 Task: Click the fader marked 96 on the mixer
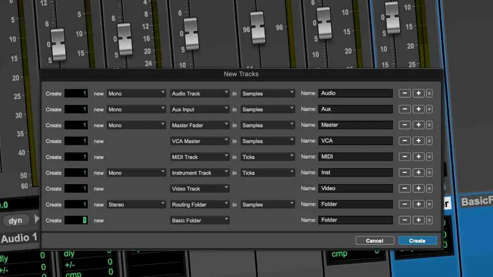(257, 28)
